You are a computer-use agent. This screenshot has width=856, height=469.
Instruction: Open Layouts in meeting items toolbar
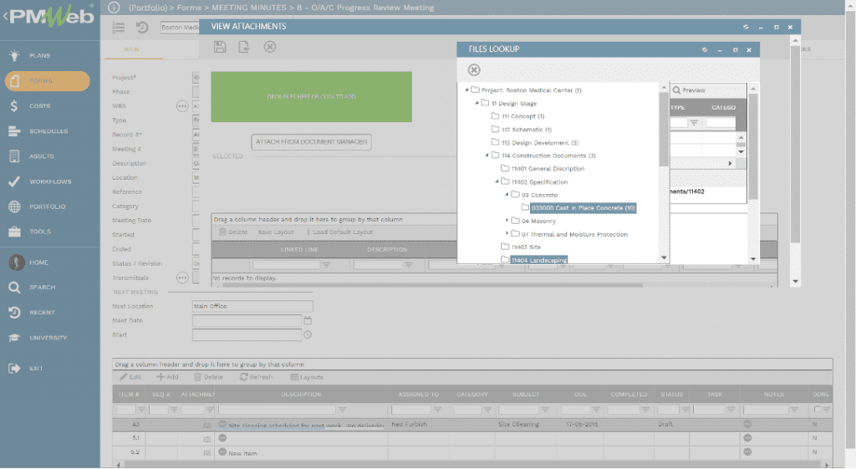coord(307,377)
